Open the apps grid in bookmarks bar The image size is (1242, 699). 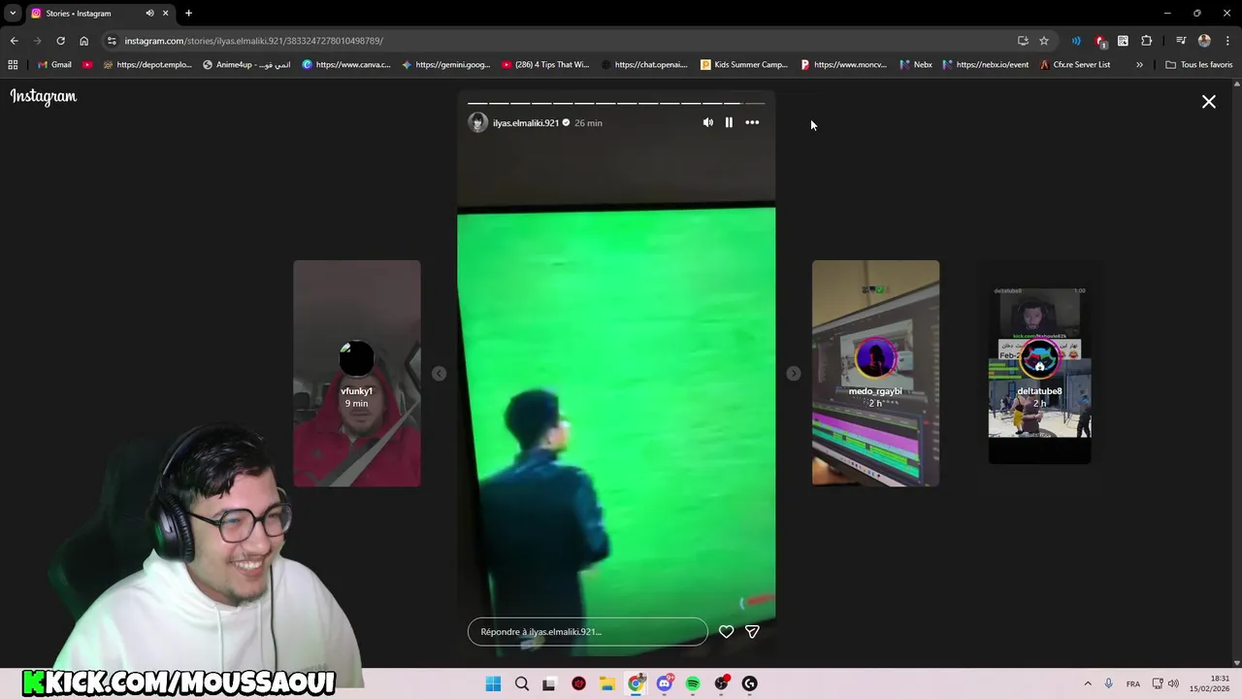pyautogui.click(x=13, y=65)
